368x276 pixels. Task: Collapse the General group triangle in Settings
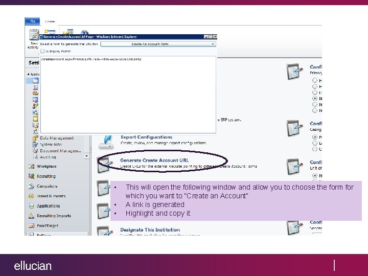tap(29, 74)
